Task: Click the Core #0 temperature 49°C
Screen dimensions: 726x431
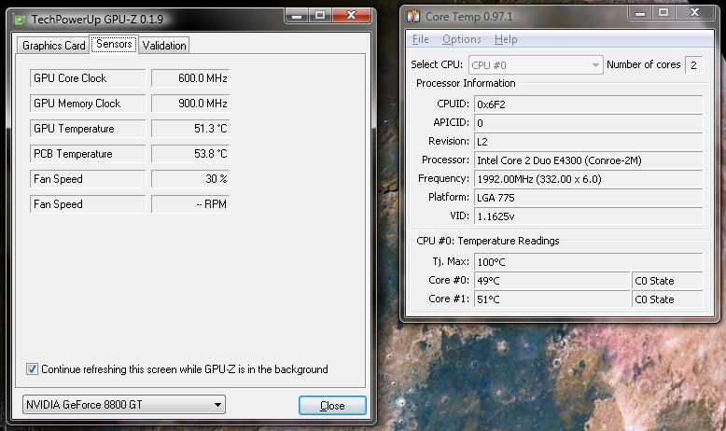Action: coord(552,281)
